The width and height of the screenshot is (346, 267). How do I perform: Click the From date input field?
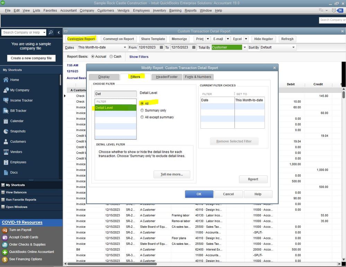coord(148,47)
